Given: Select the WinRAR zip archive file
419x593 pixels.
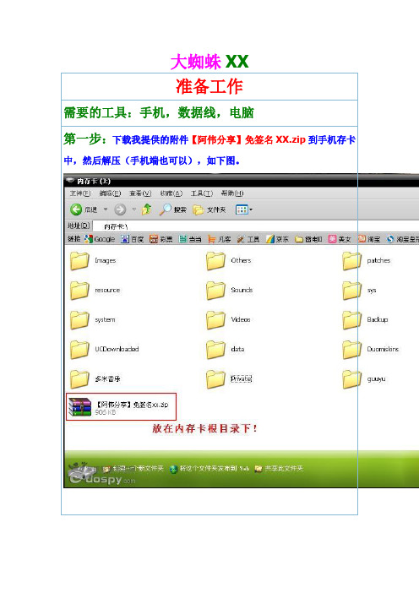Looking at the screenshot, I should point(121,407).
